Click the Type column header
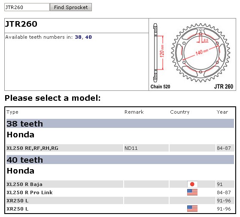The height and width of the screenshot is (217, 240). click(12, 112)
